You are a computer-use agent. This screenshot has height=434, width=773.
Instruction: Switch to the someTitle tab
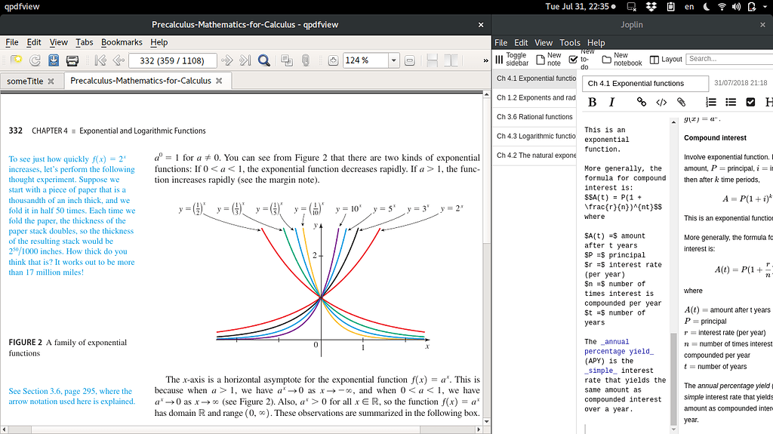(26, 81)
